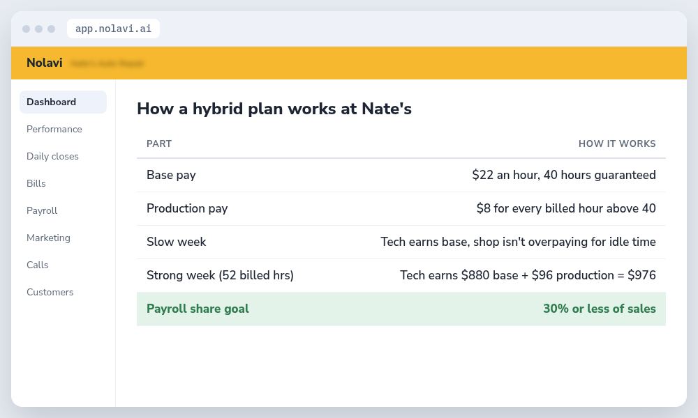
Task: Open the Calls section
Action: (38, 265)
